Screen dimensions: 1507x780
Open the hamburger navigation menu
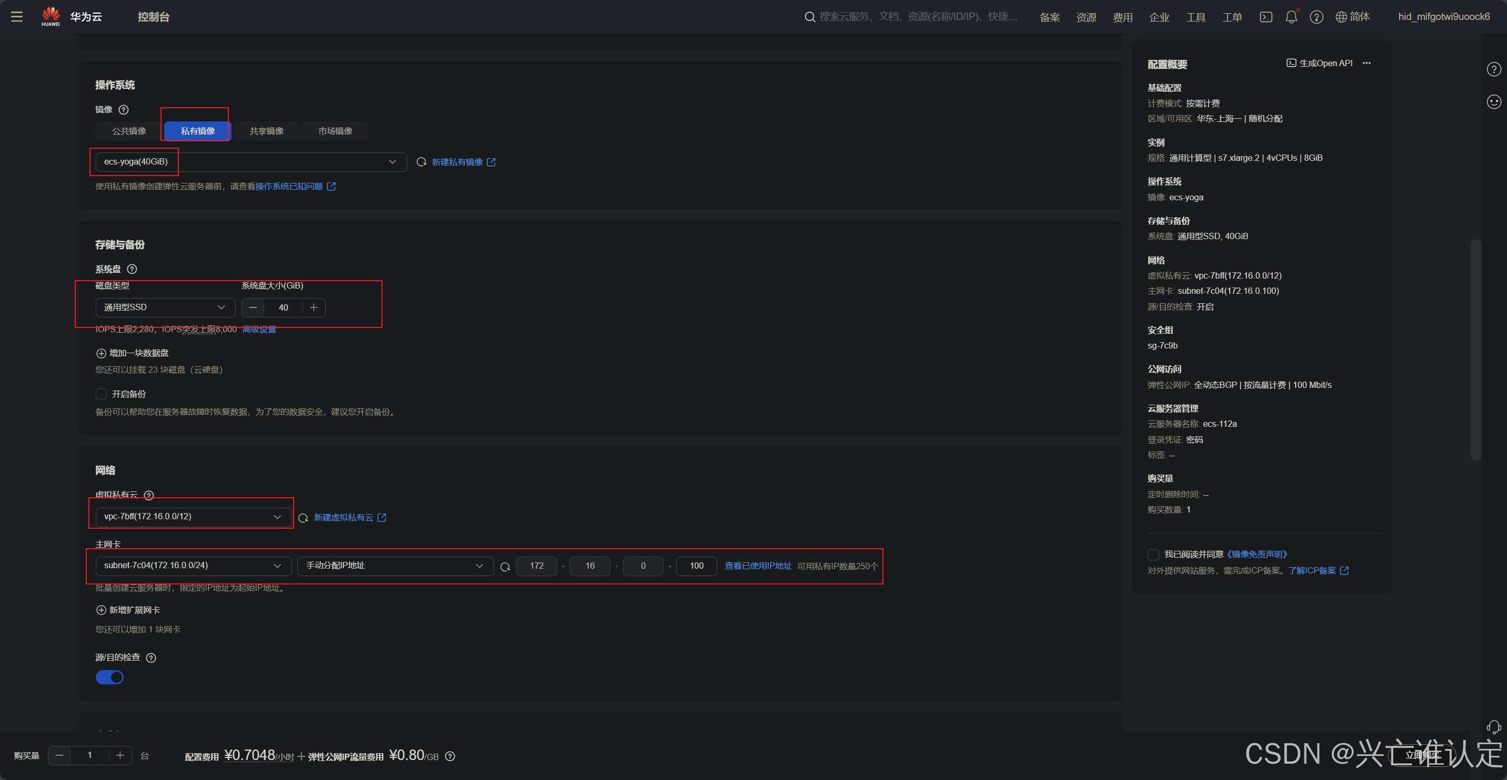(x=17, y=17)
